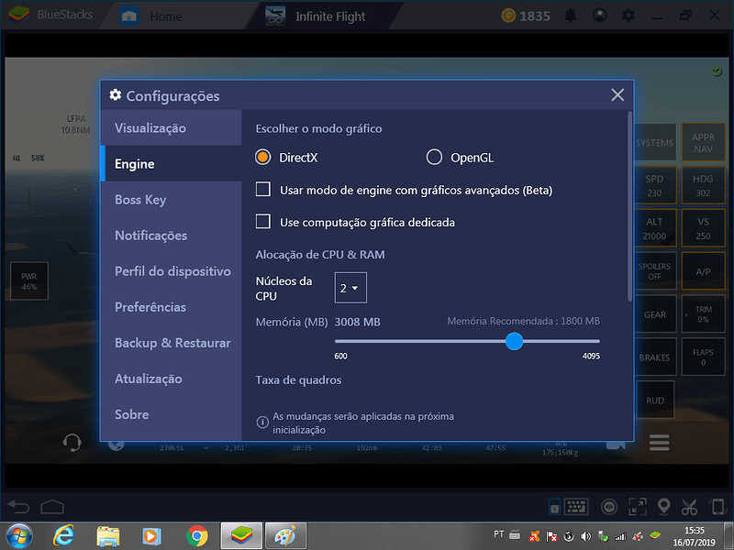Screen dimensions: 734x550
Task: Click the APPR NAV button in game
Action: pyautogui.click(x=703, y=143)
